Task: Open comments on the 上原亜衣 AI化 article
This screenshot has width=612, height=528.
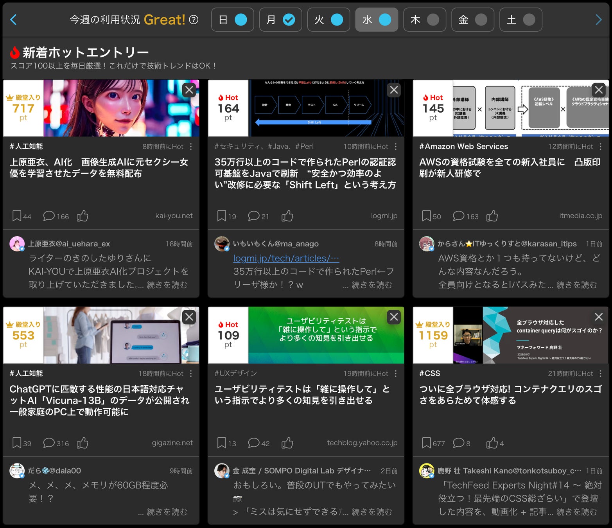Action: coord(49,216)
